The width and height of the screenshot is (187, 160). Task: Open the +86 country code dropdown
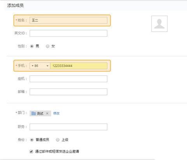pyautogui.click(x=40, y=66)
